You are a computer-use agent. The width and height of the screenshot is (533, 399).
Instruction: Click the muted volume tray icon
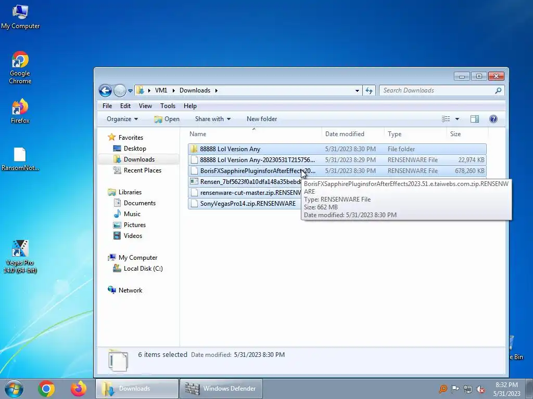(480, 389)
